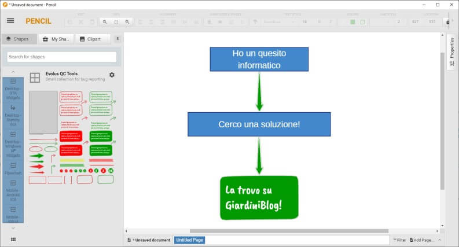
Task: Click the make same height icon
Action: (220, 22)
